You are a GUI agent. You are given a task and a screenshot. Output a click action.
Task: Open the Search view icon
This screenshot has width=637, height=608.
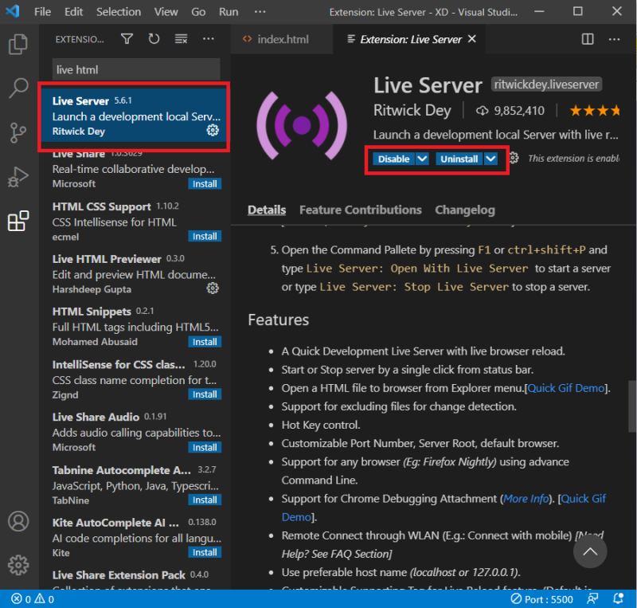pyautogui.click(x=18, y=88)
